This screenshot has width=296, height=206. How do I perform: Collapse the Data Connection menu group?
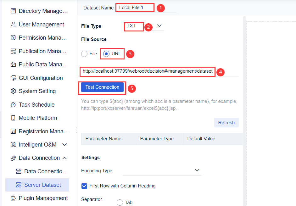(64, 158)
